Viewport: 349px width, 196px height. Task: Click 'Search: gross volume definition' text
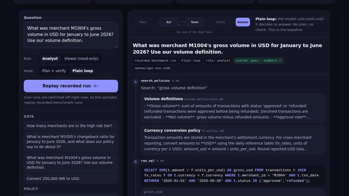click(x=174, y=88)
